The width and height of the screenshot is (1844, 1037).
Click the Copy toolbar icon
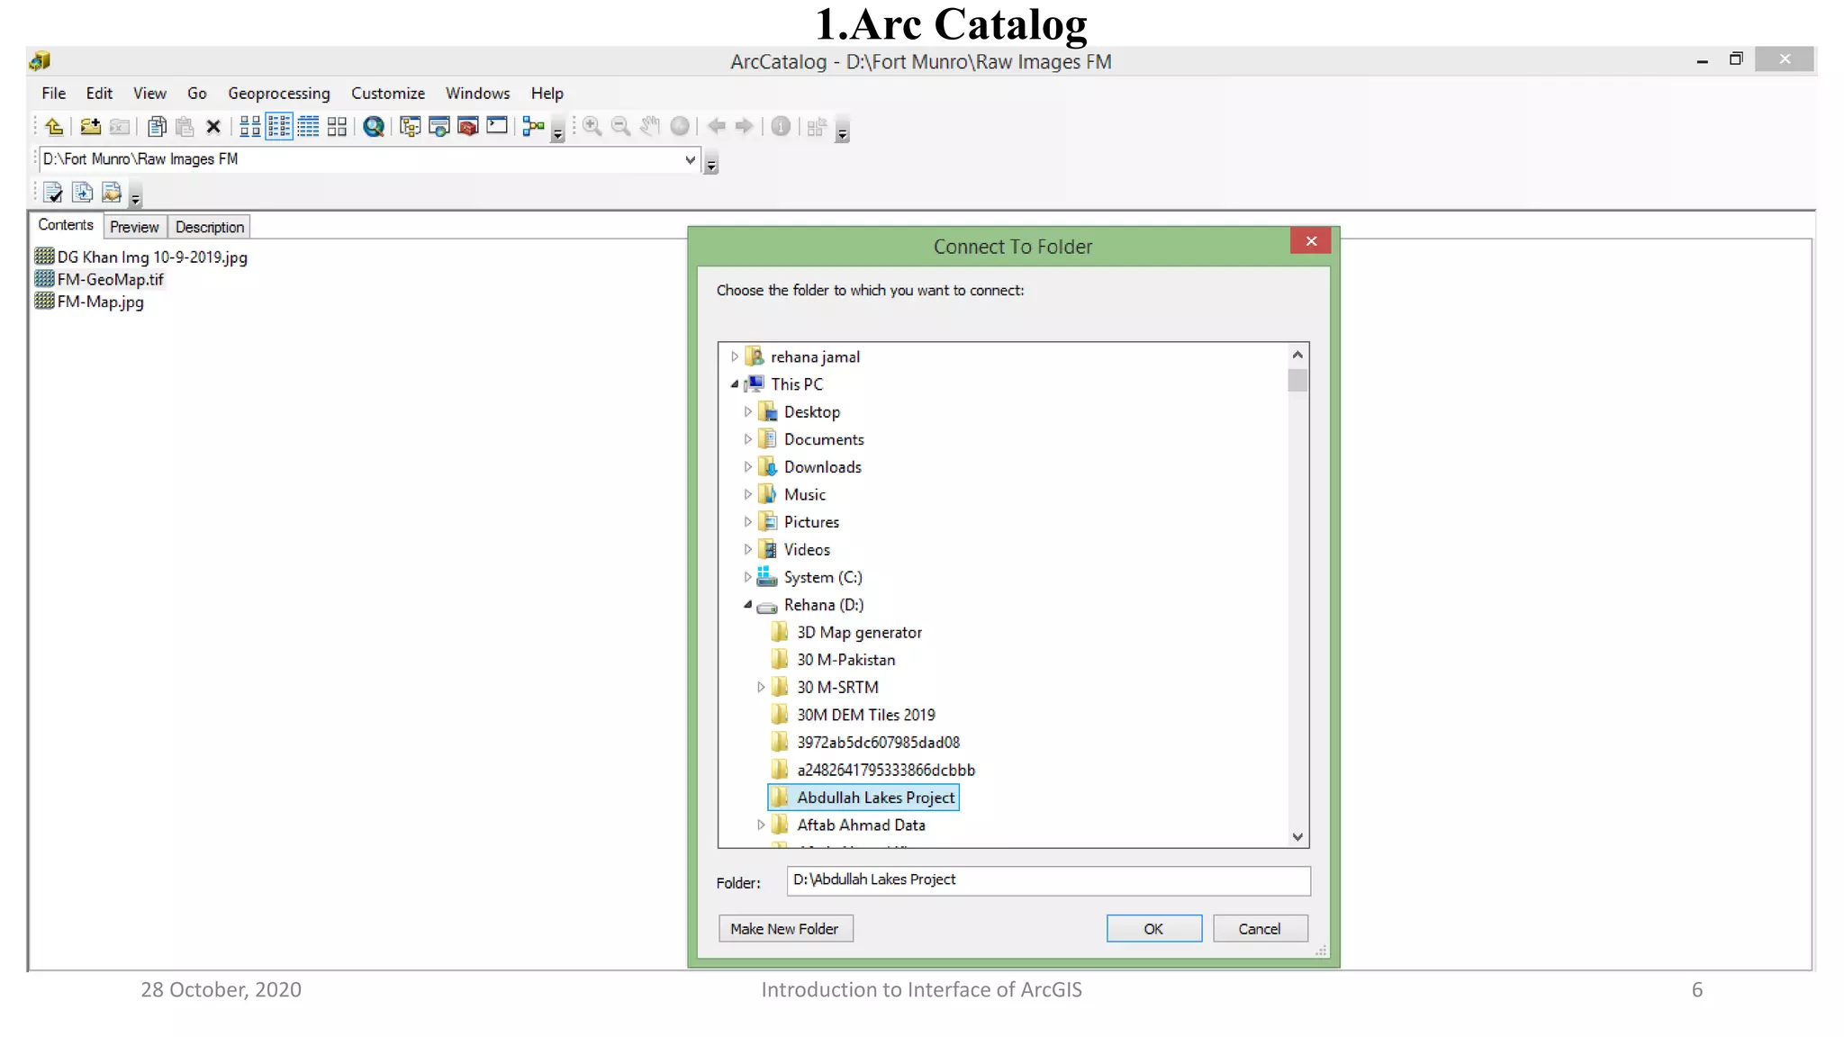(x=157, y=127)
